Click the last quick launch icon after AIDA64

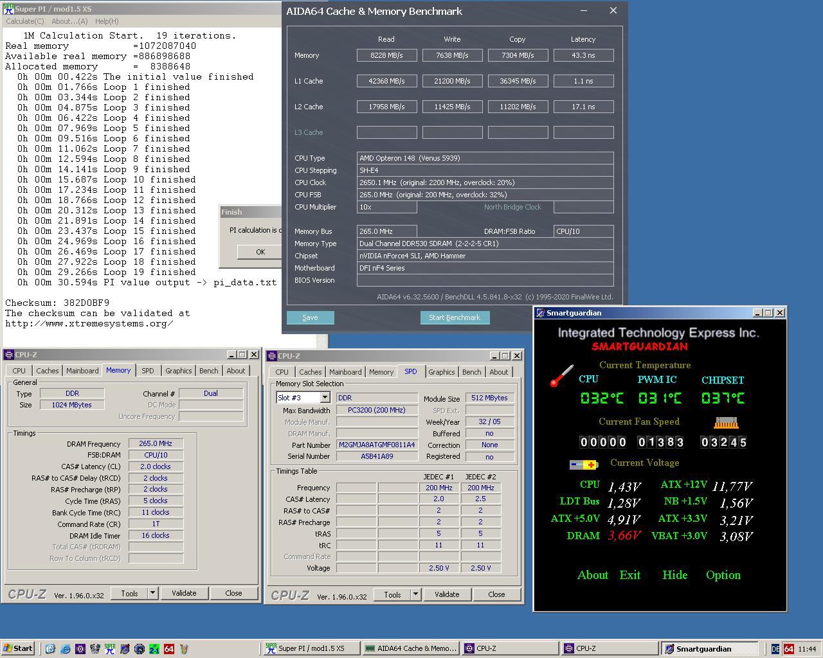[184, 648]
